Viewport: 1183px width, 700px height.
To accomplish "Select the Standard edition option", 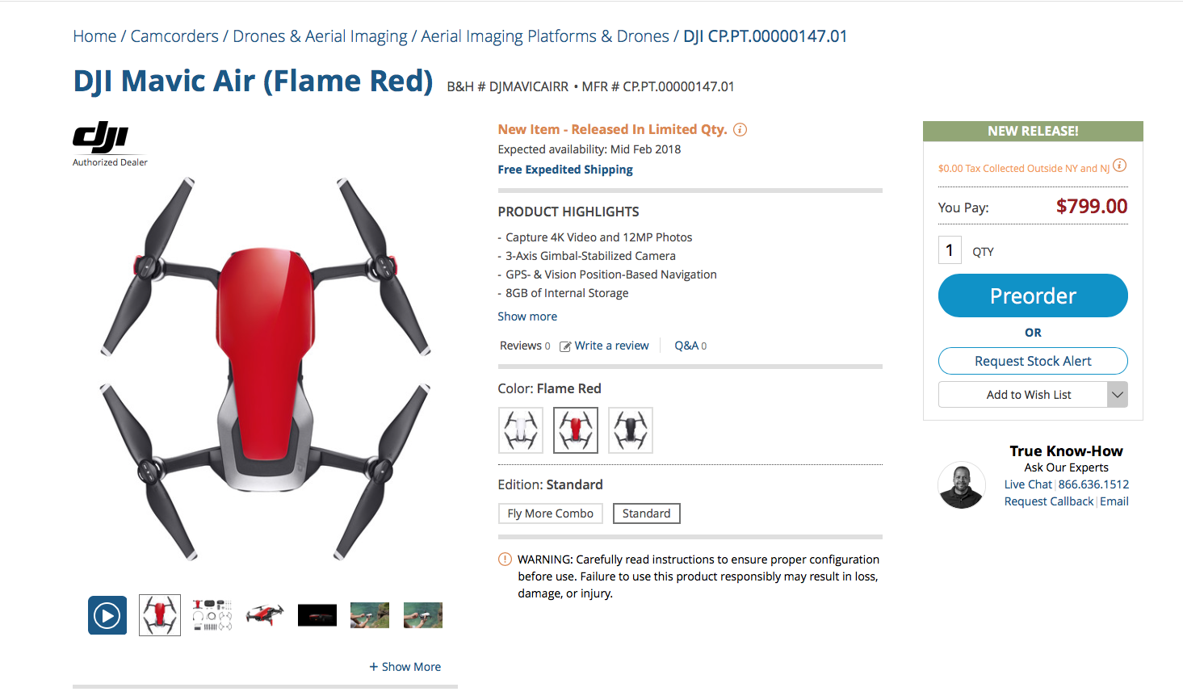I will 647,513.
